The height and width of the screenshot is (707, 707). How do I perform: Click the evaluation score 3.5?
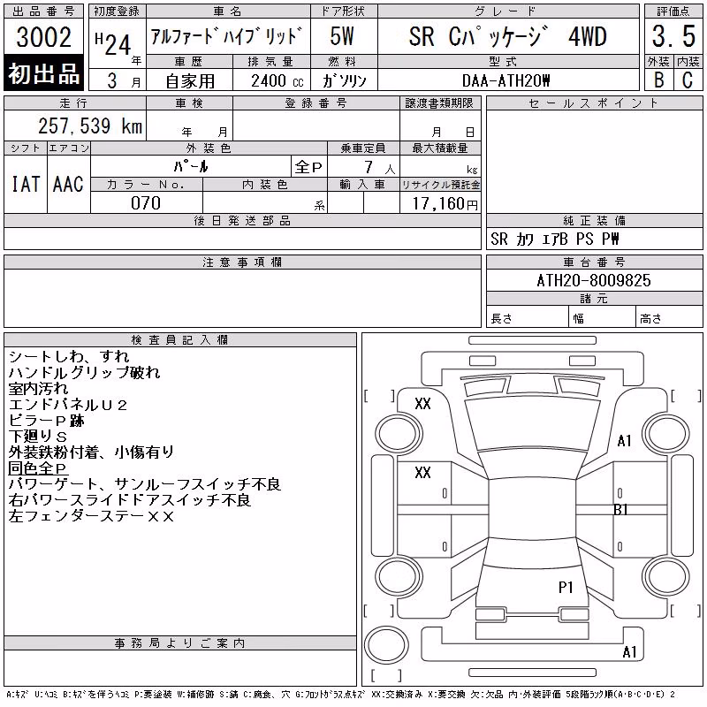coord(673,36)
